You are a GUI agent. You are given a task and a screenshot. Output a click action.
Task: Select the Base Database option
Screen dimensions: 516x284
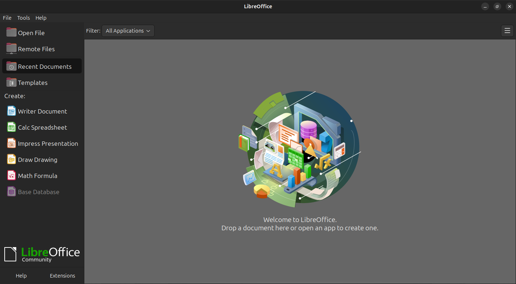(38, 192)
